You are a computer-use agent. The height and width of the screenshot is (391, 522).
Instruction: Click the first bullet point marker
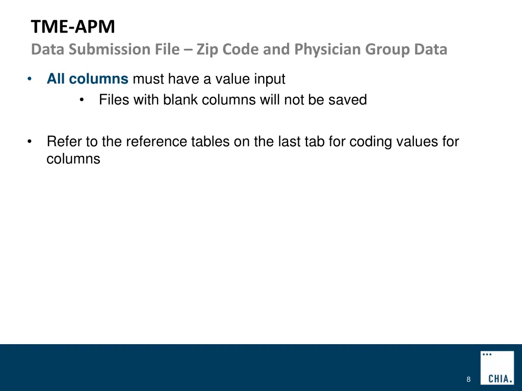(30, 79)
